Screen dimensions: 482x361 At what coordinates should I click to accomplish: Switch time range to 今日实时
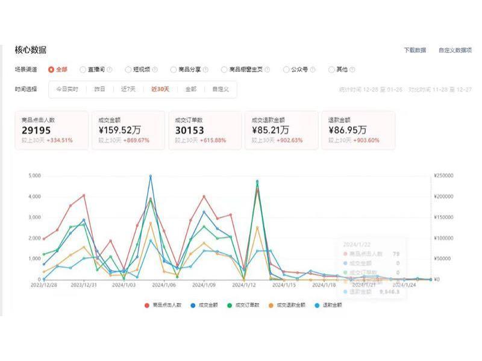(67, 89)
